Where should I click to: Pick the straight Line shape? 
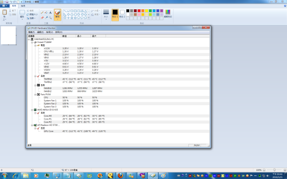(x=65, y=11)
